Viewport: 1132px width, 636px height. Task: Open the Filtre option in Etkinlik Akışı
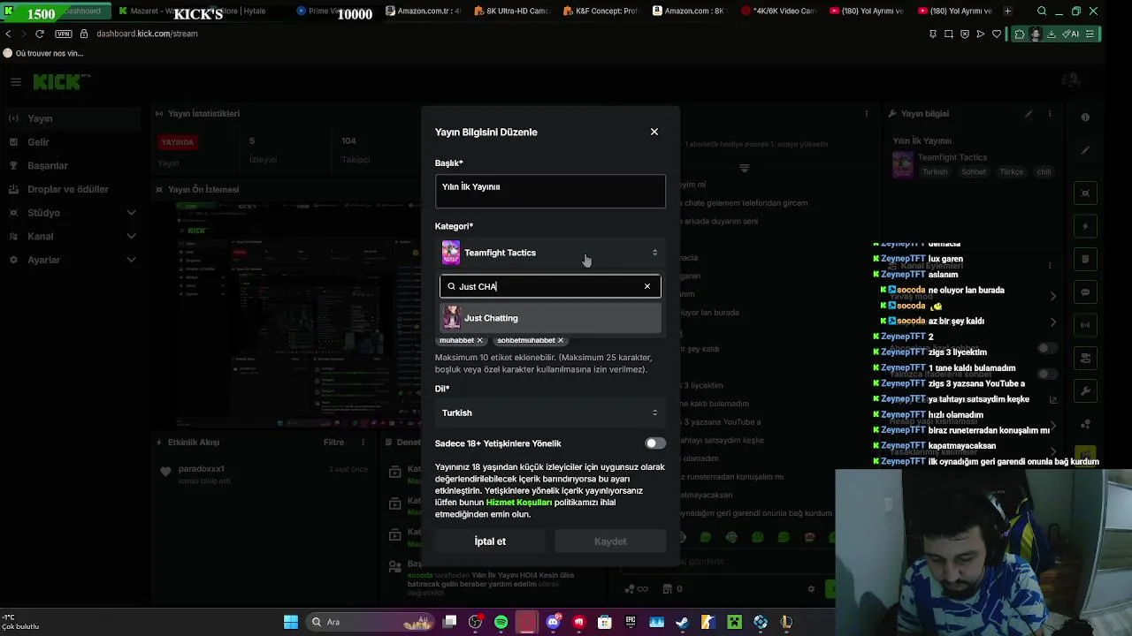pyautogui.click(x=333, y=443)
